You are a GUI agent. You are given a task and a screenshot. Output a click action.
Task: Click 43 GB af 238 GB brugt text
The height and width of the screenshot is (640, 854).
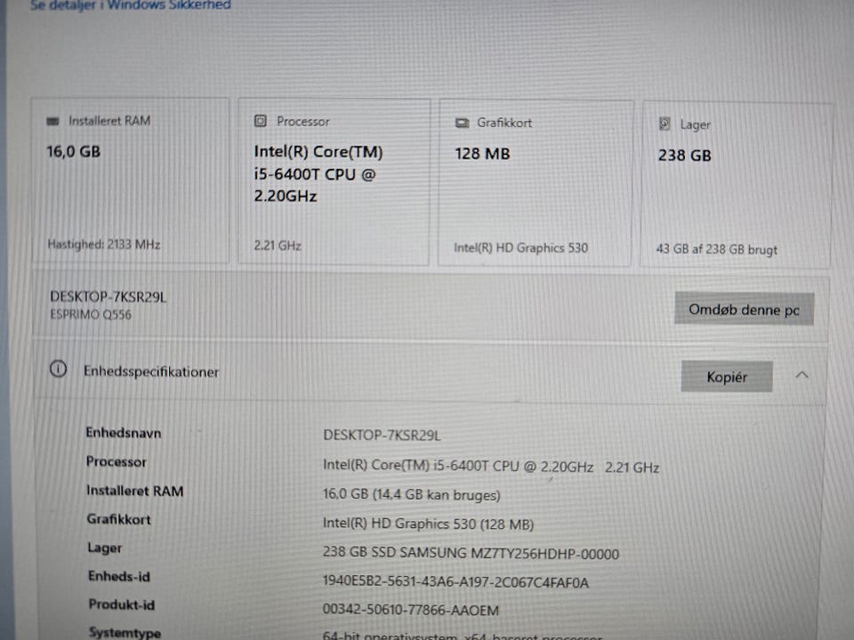717,249
